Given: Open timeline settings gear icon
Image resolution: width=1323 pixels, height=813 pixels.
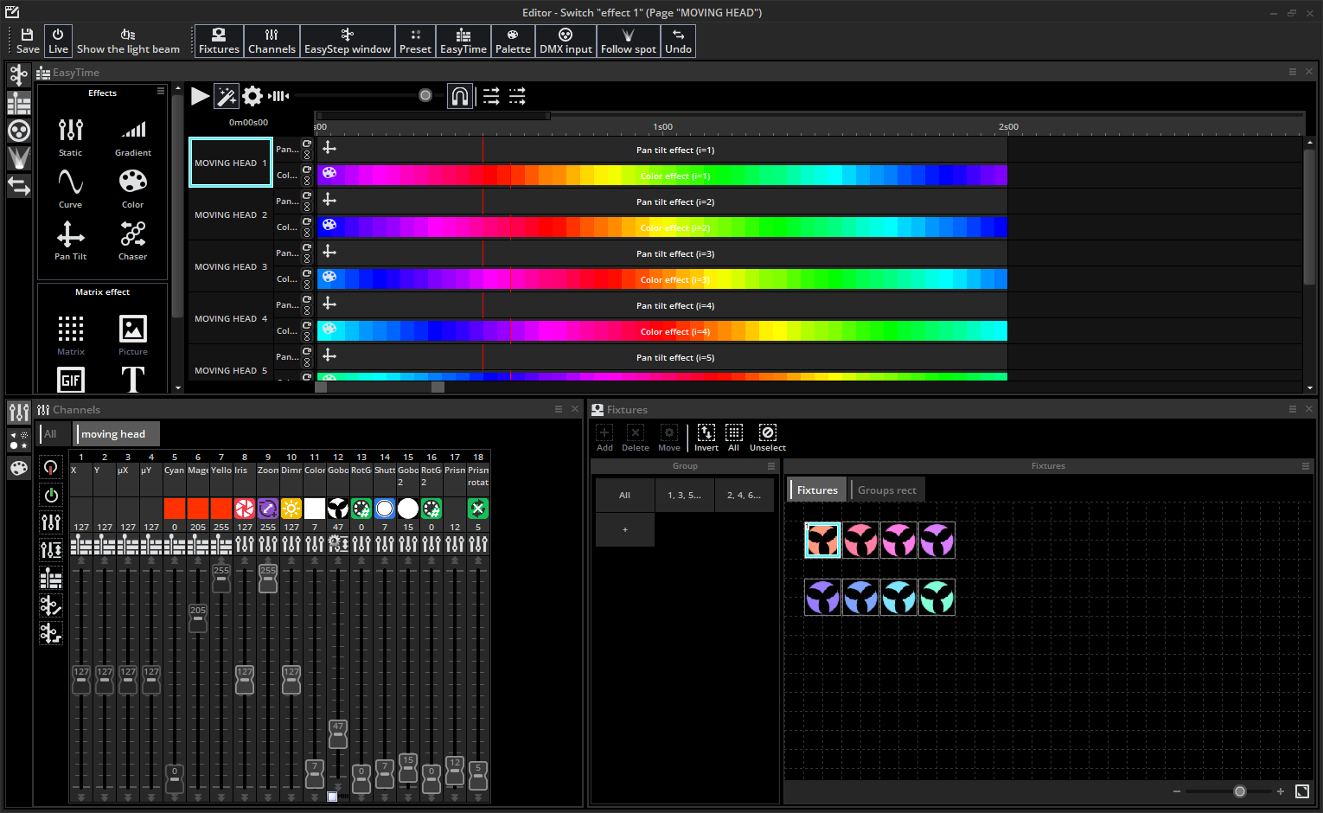Looking at the screenshot, I should pyautogui.click(x=252, y=96).
